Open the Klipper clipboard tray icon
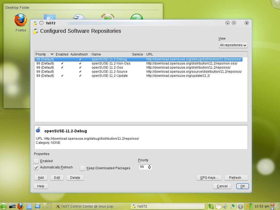The height and width of the screenshot is (210, 280). click(x=218, y=206)
